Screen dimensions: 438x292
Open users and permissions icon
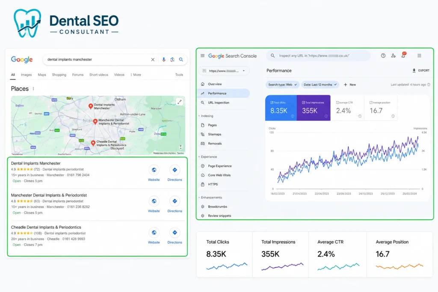coord(394,56)
